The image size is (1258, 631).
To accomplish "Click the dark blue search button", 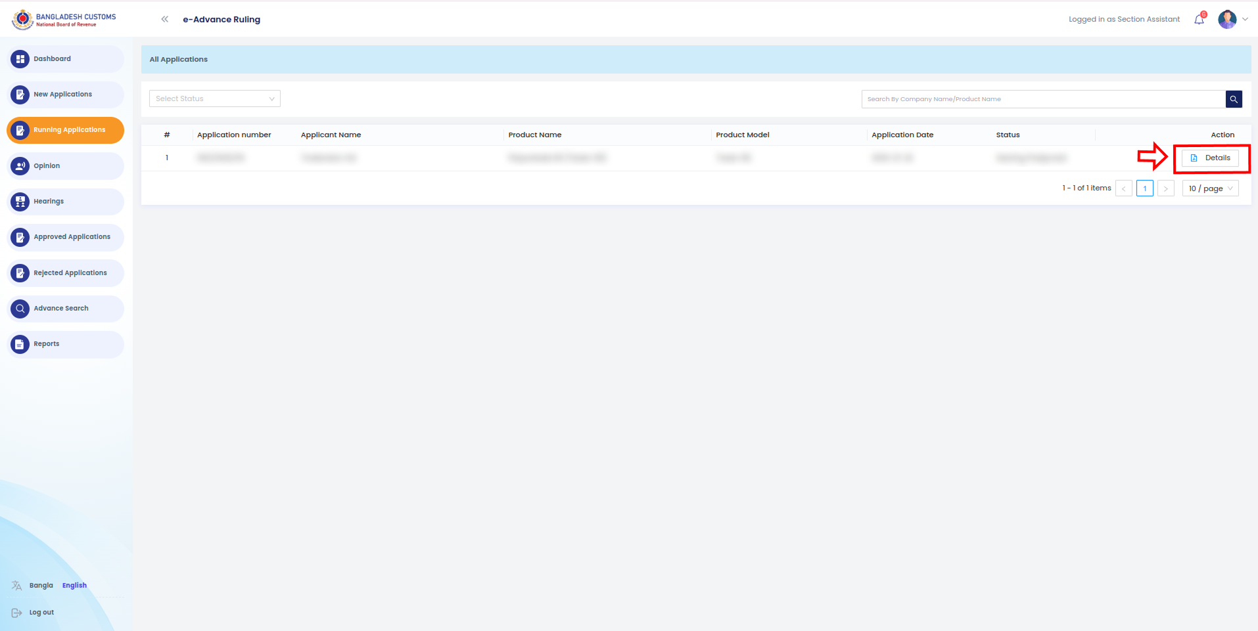I will (x=1234, y=99).
